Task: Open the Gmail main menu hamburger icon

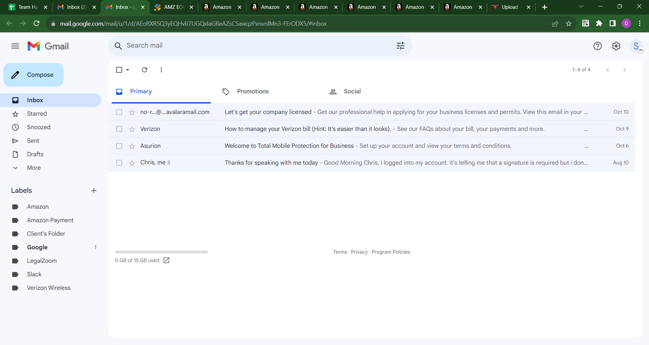Action: pyautogui.click(x=15, y=46)
